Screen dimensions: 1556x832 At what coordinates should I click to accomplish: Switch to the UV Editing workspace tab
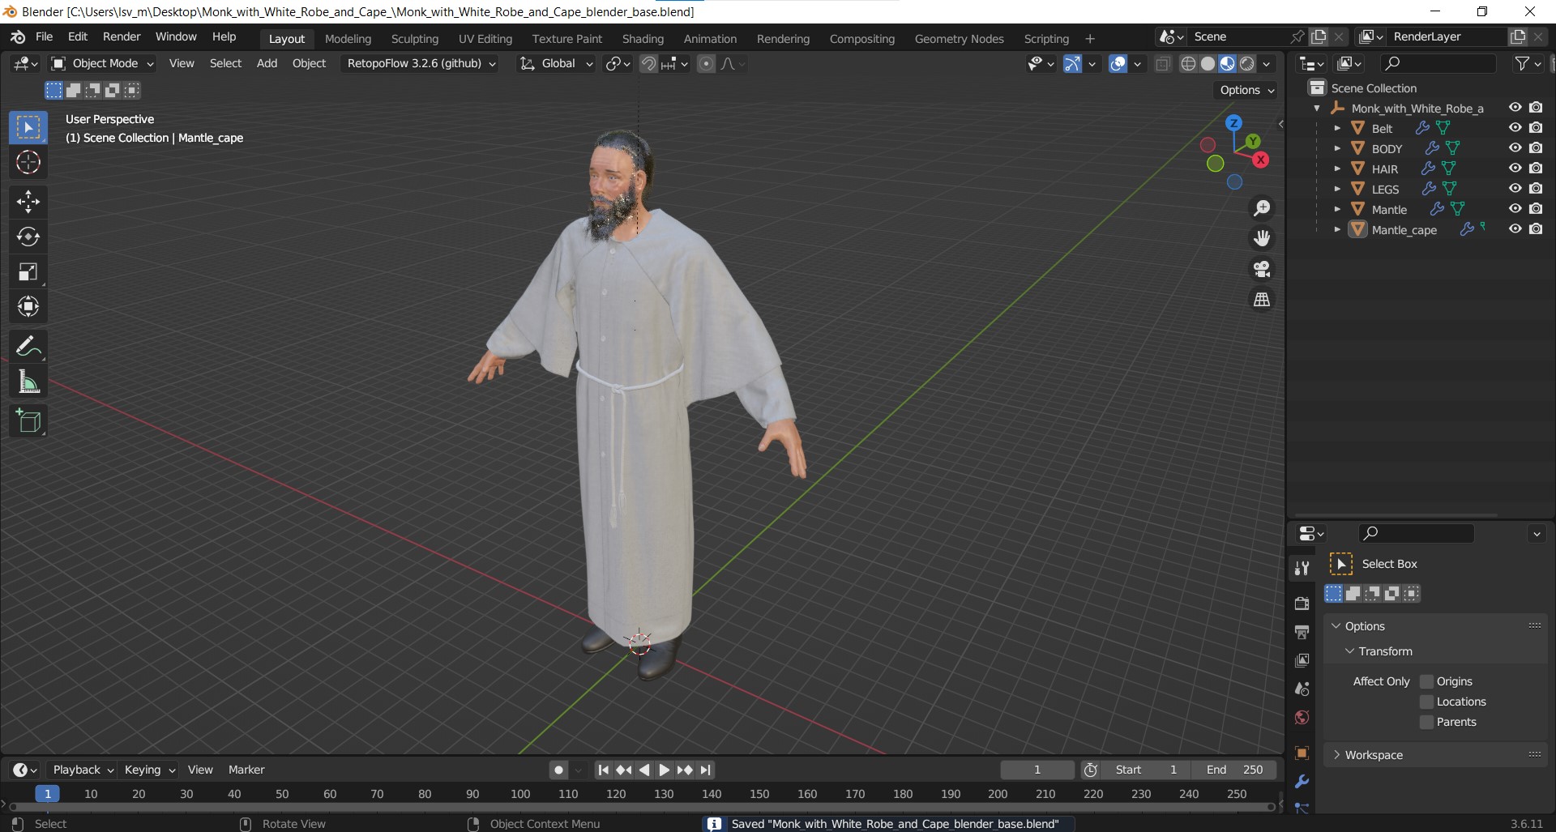point(485,39)
